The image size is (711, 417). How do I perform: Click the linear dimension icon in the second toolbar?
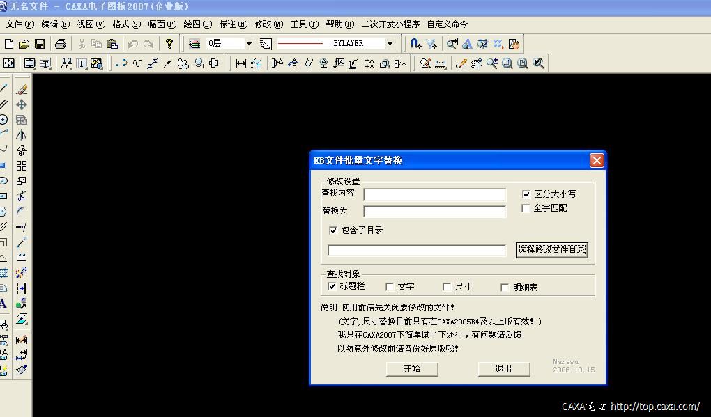[x=240, y=63]
